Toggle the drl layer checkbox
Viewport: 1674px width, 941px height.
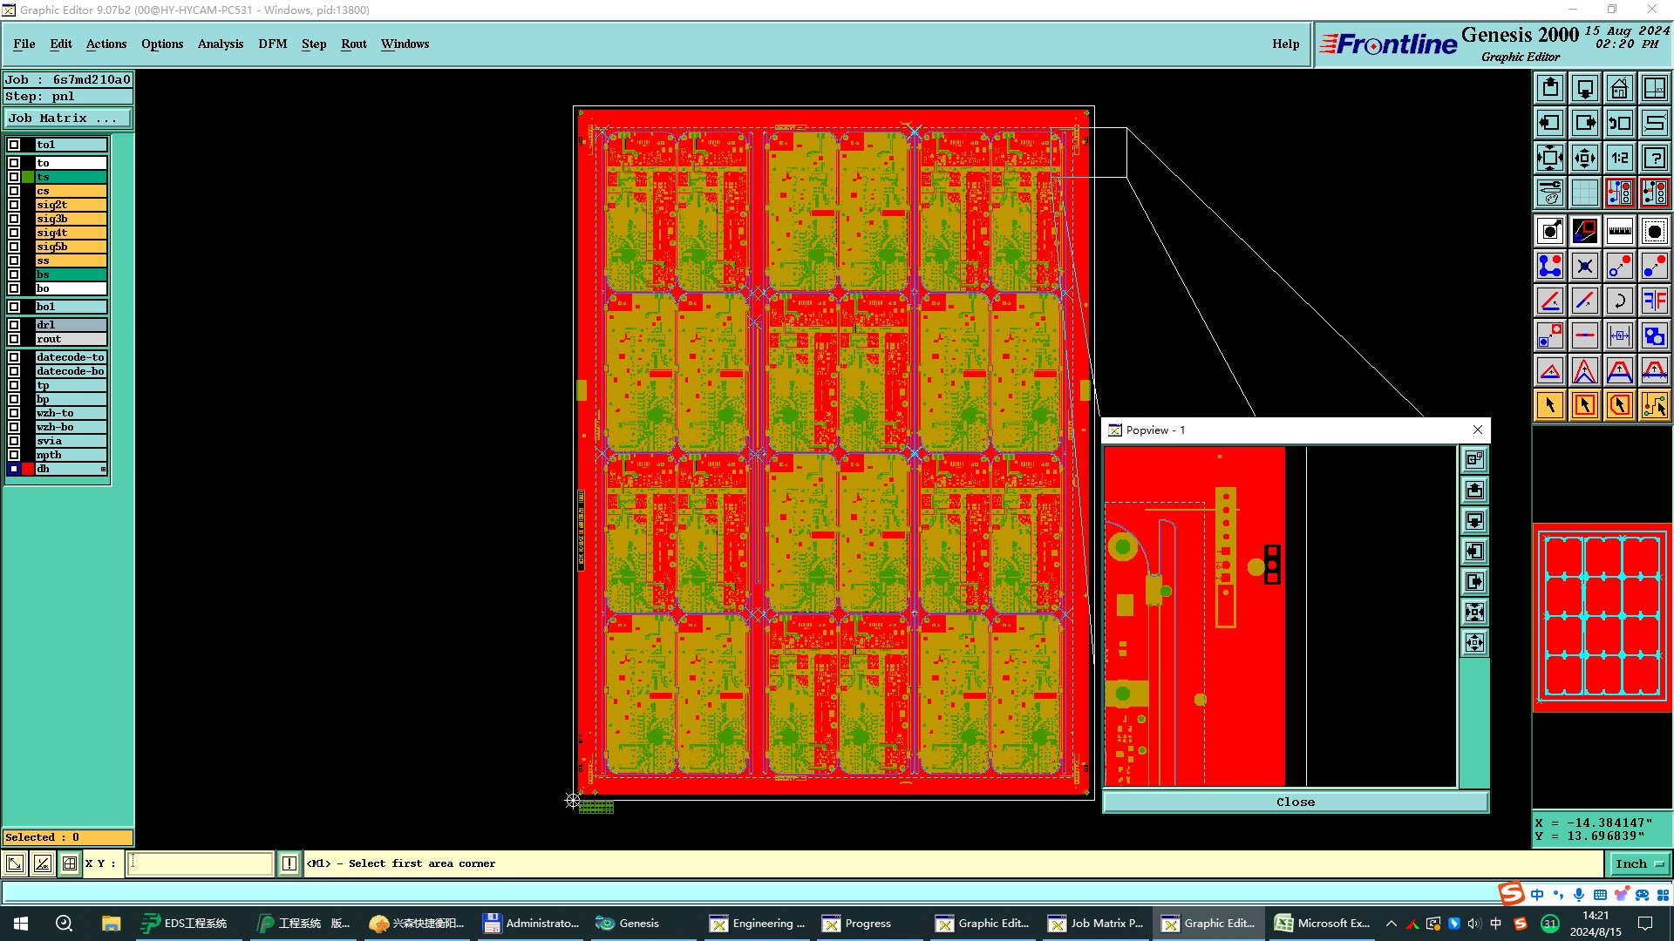[14, 325]
